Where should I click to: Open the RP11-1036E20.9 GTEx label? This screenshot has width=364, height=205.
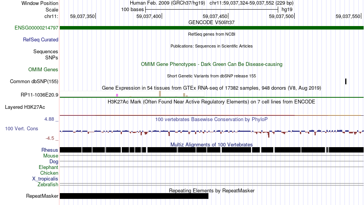coord(39,95)
